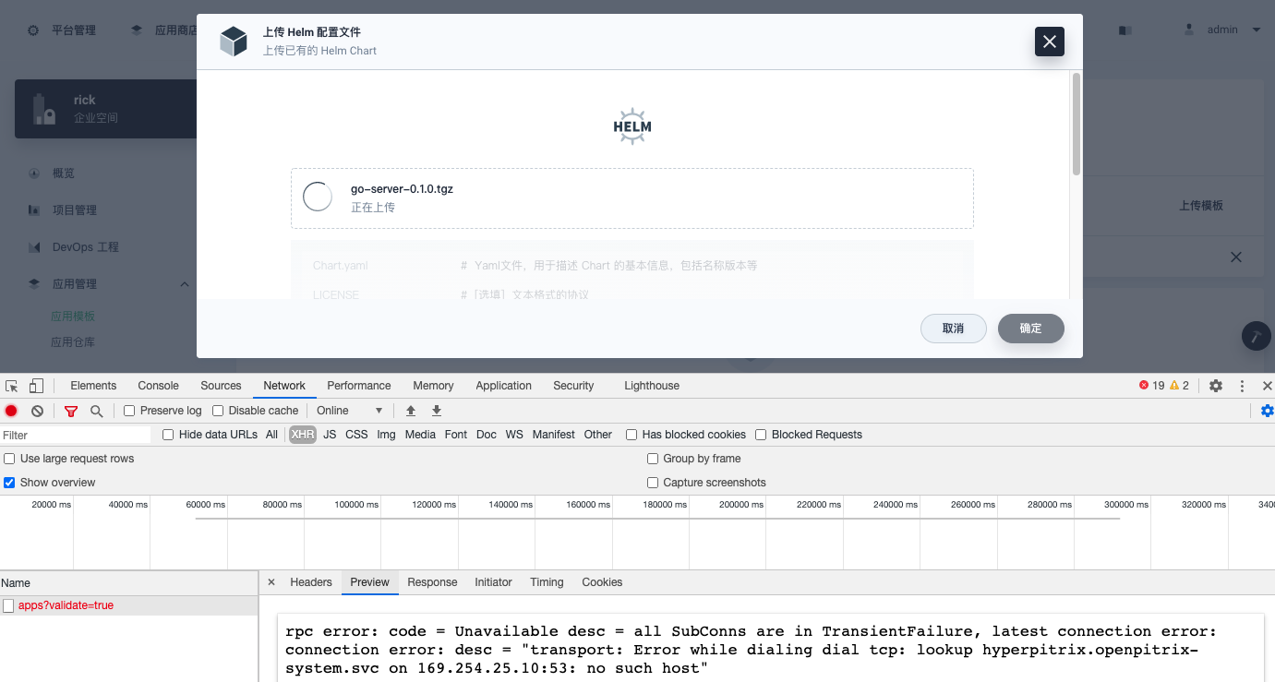The image size is (1275, 682).
Task: Enable the Disable cache checkbox
Action: click(217, 410)
